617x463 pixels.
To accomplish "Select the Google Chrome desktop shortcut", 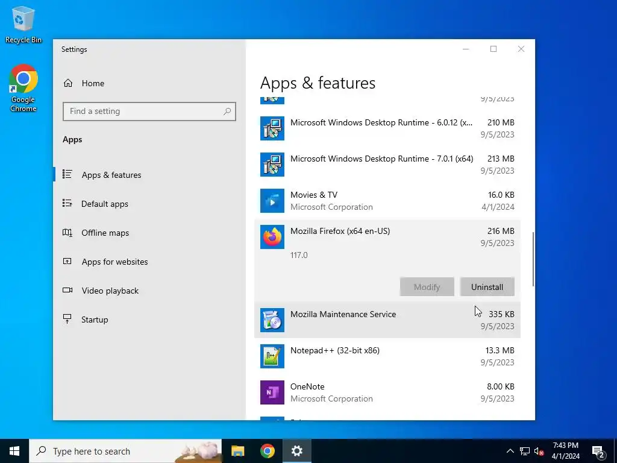I will tap(23, 88).
